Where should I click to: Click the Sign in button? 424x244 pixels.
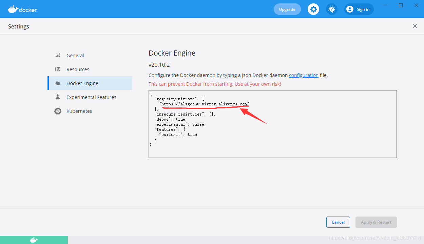tap(359, 9)
